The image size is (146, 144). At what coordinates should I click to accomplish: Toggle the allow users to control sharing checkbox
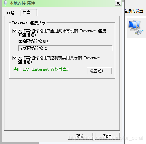(x=14, y=58)
